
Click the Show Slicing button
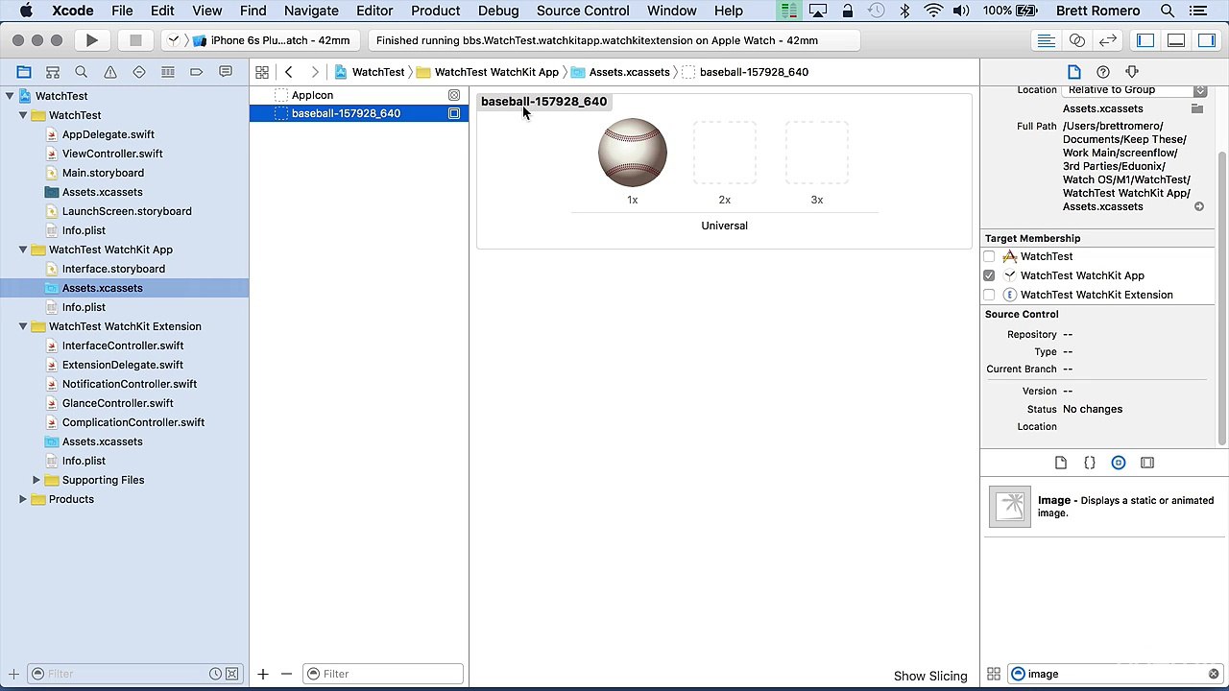click(930, 676)
